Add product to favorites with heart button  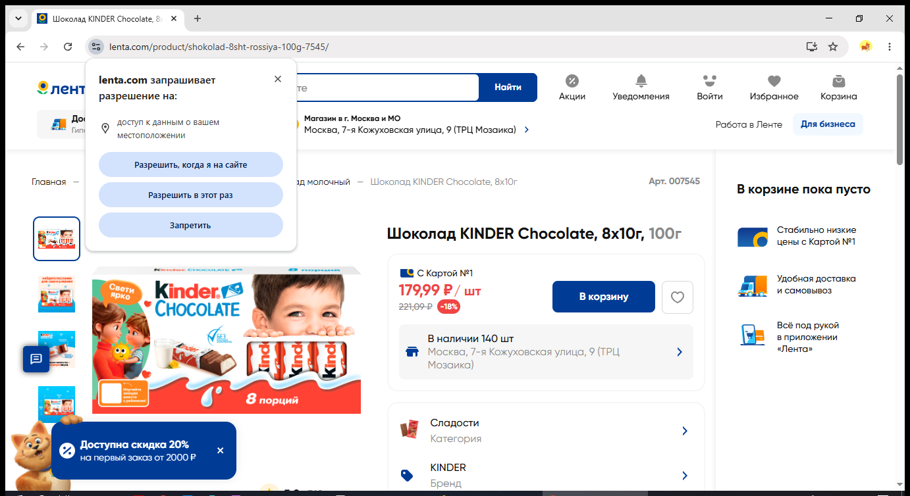pyautogui.click(x=678, y=297)
